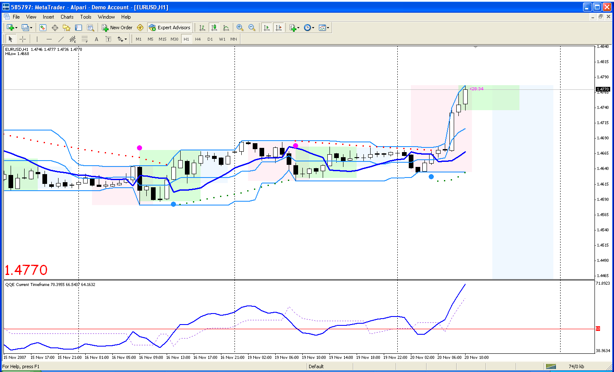Click the QQE Current Timeframe indicator label

pos(50,285)
